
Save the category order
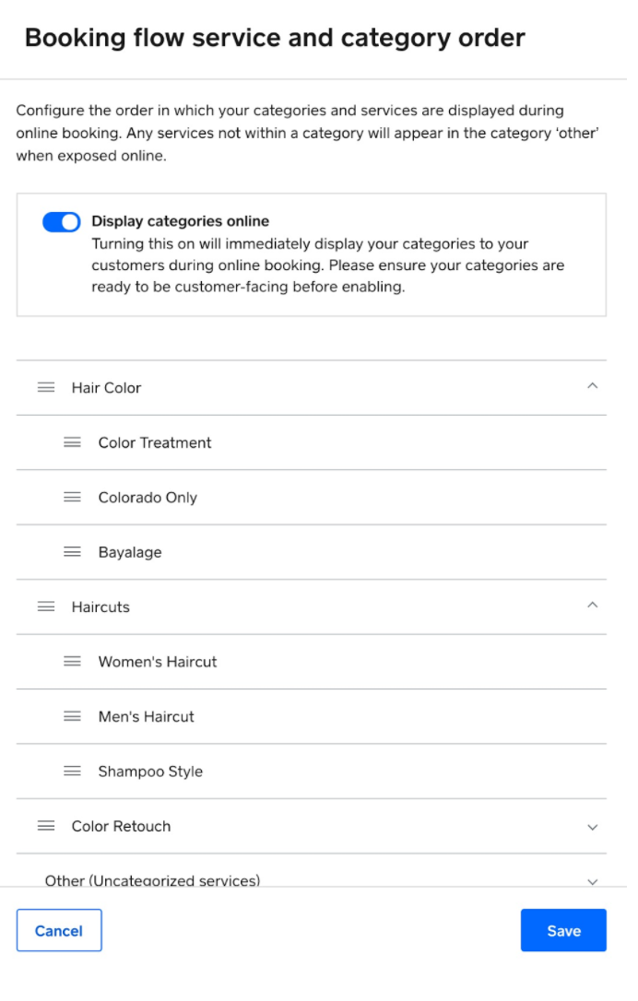tap(563, 931)
